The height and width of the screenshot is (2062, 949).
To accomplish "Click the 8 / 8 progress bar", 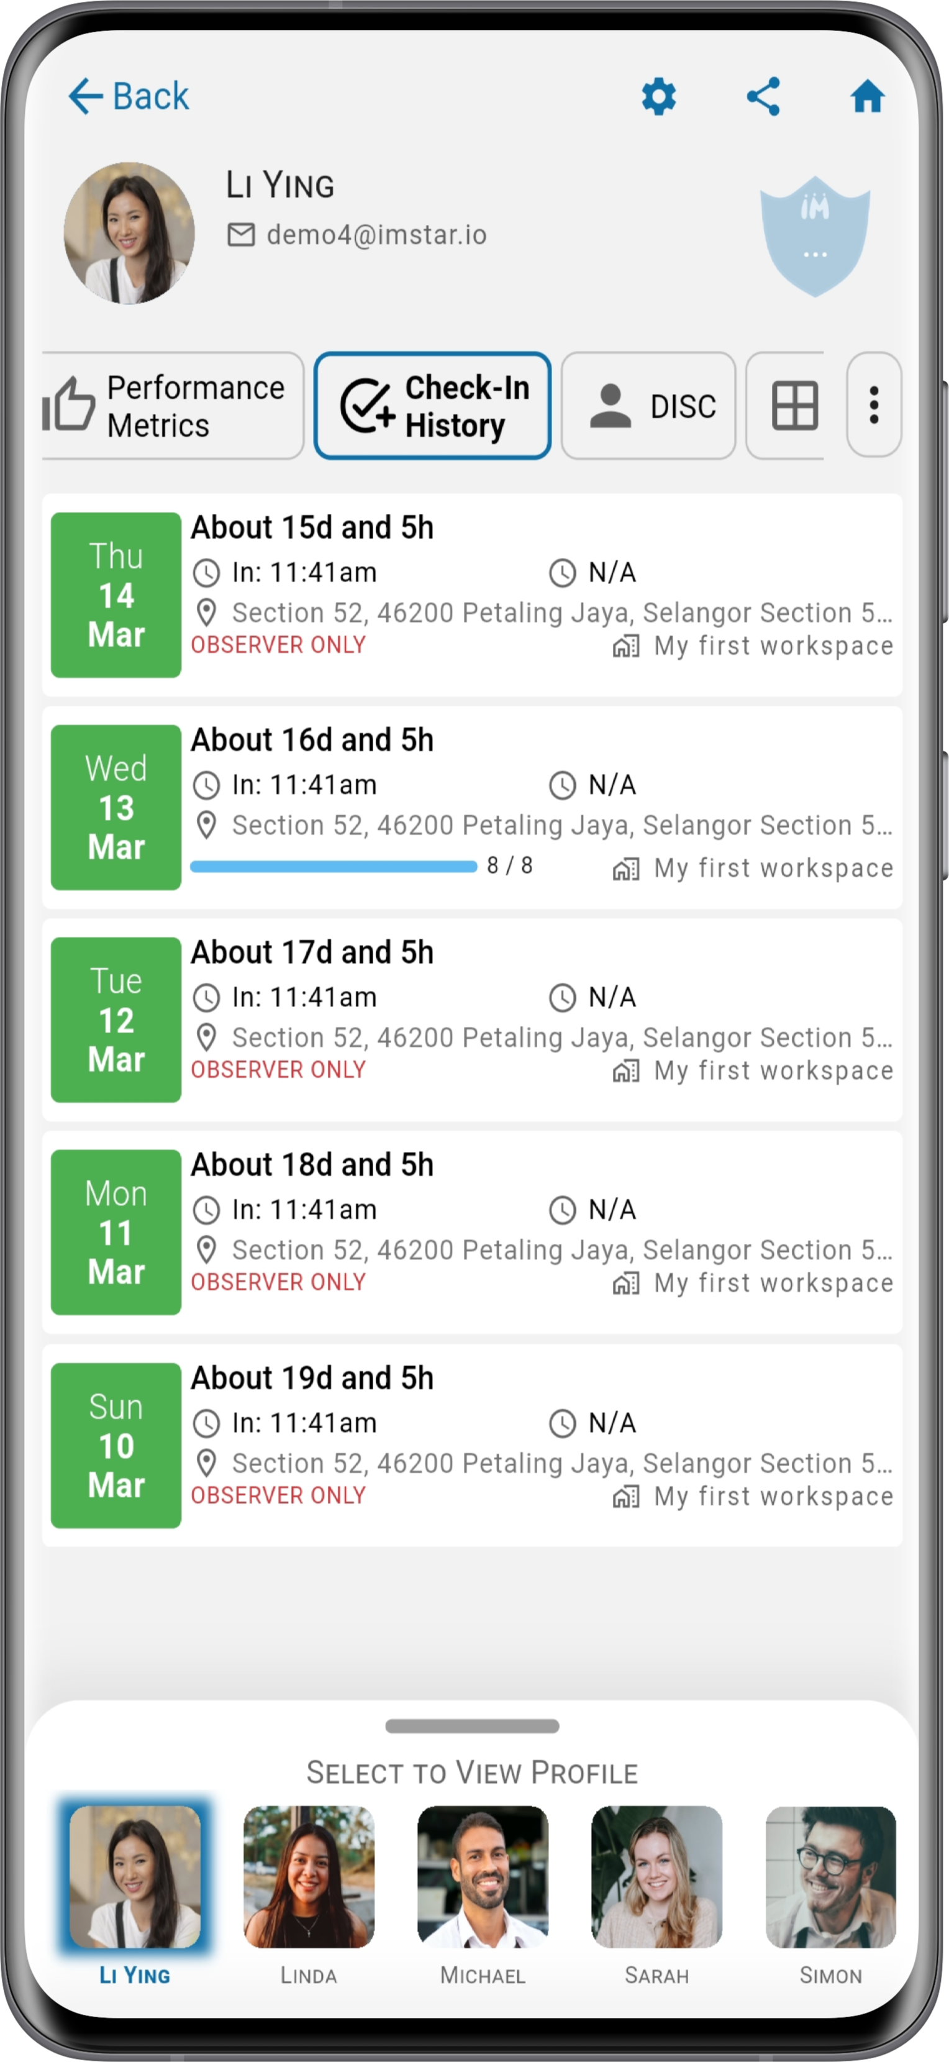I will click(x=334, y=866).
